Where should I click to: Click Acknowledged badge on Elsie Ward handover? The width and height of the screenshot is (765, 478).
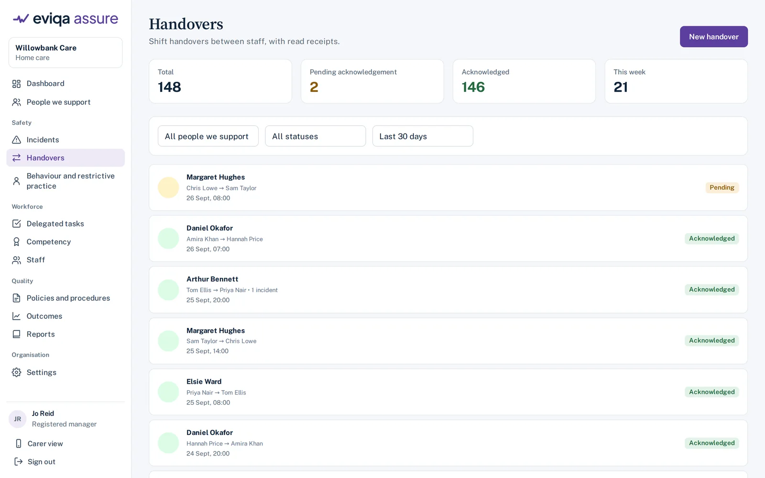(712, 392)
